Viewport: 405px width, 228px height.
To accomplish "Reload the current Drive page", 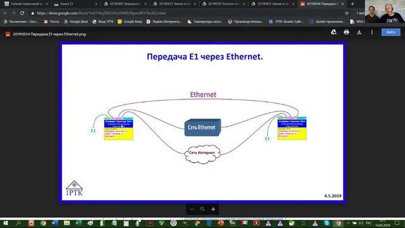I will click(22, 13).
